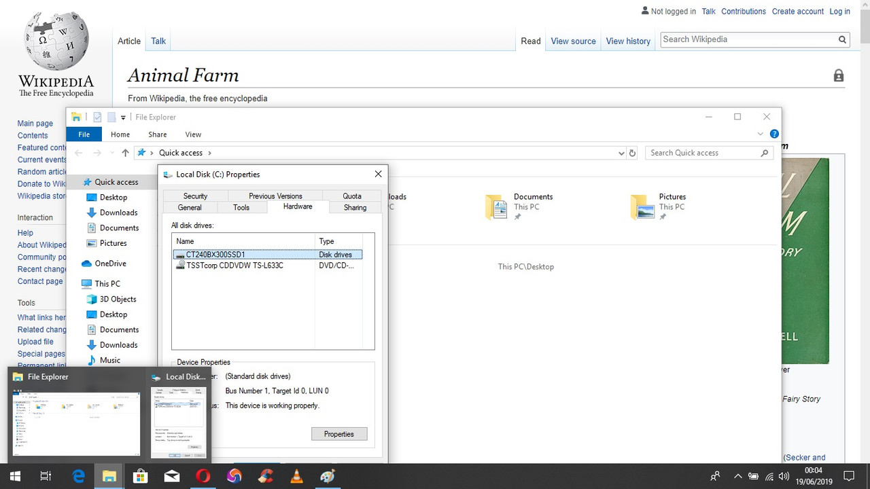The width and height of the screenshot is (870, 489).
Task: Click the Properties quick access toolbar icon
Action: pyautogui.click(x=97, y=117)
